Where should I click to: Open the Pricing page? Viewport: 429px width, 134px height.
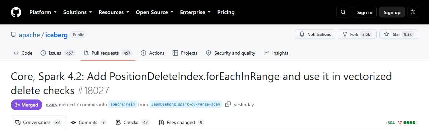[226, 12]
